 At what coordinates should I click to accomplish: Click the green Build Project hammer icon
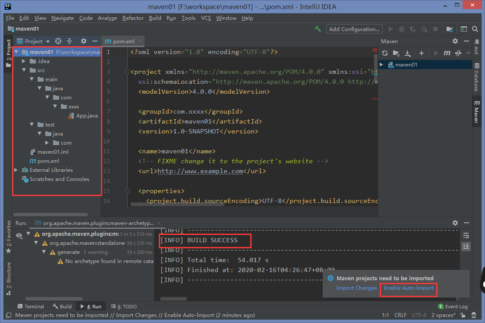click(318, 29)
